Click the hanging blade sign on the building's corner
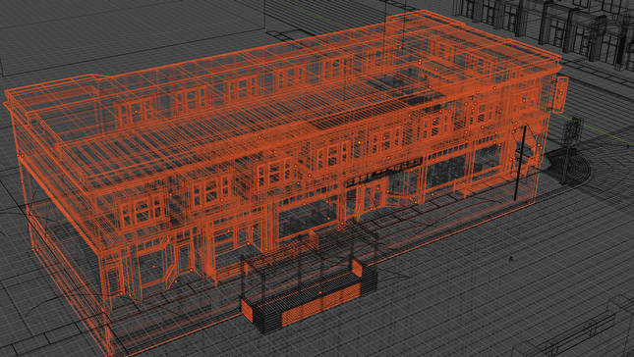634x357 pixels. [561, 94]
